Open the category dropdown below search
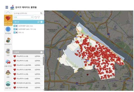The image size is (134, 92). [23, 17]
